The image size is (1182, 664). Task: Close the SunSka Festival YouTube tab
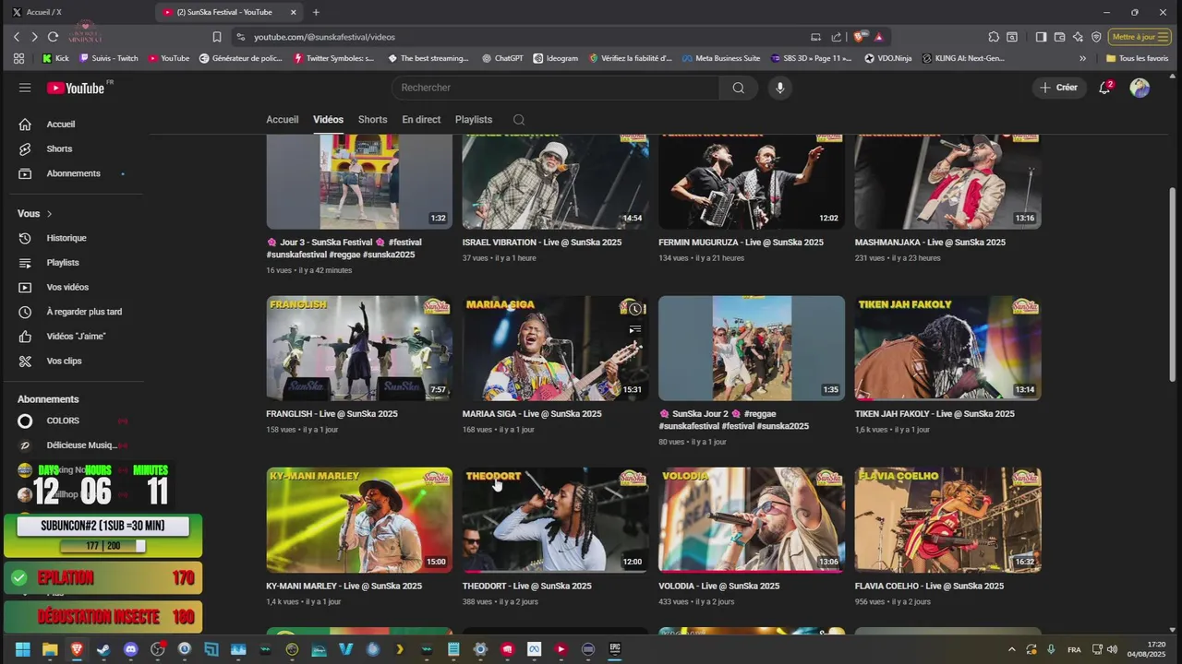click(x=294, y=12)
